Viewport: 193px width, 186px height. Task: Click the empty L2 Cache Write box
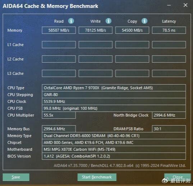click(96, 59)
